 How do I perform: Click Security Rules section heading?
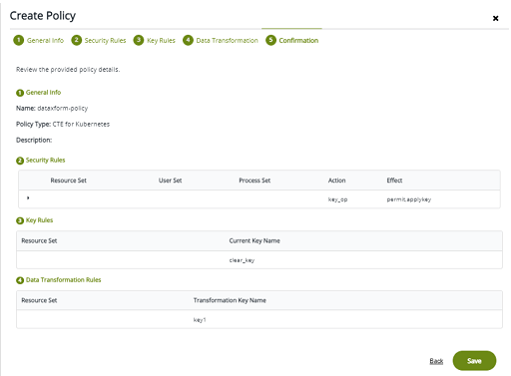(45, 161)
